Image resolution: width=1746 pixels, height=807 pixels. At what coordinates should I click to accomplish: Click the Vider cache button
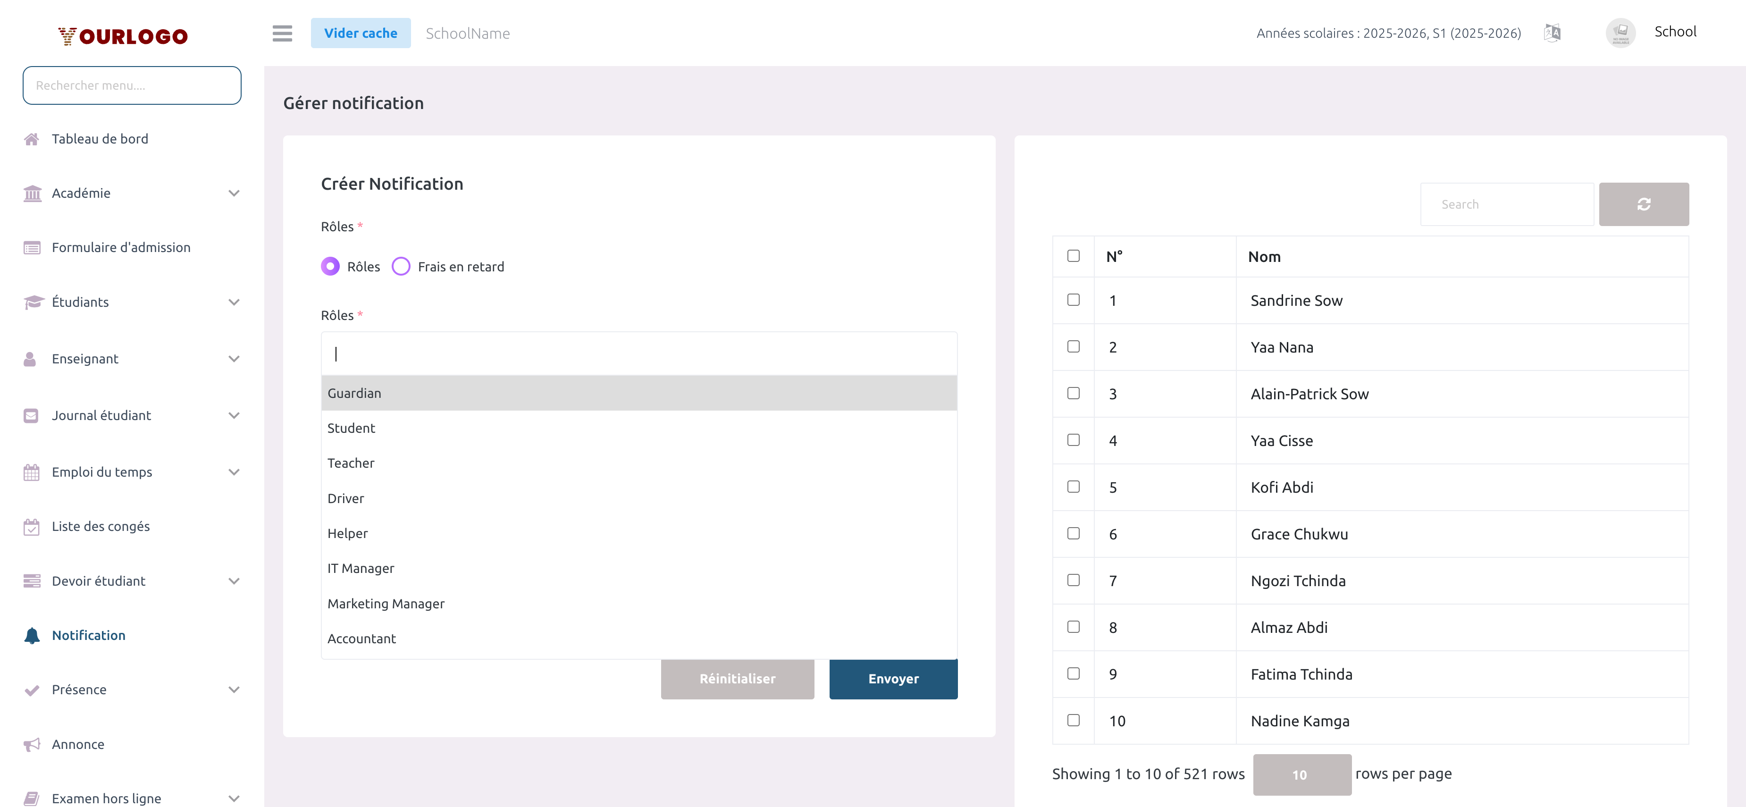point(360,33)
